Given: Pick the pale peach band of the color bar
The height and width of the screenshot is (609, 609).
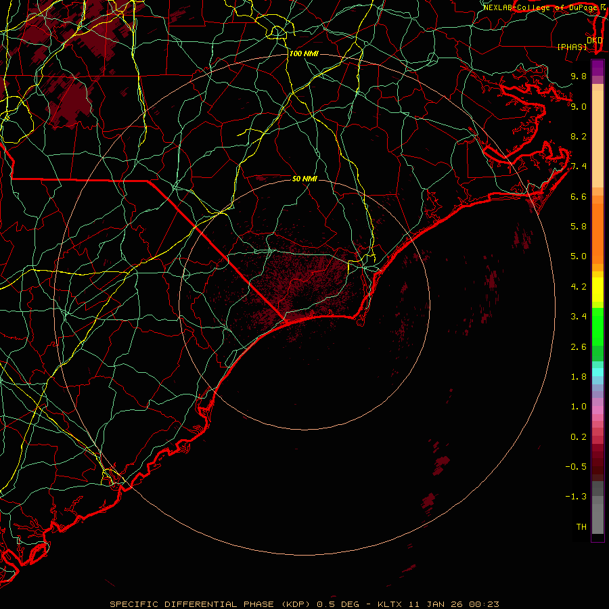Looking at the screenshot, I should 597,139.
